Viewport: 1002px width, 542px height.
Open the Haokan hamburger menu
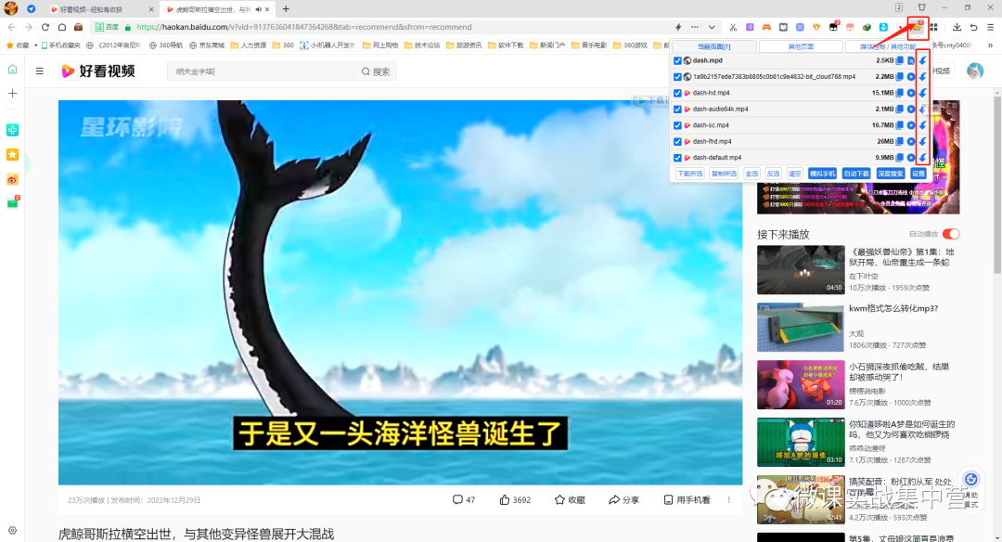pos(40,71)
